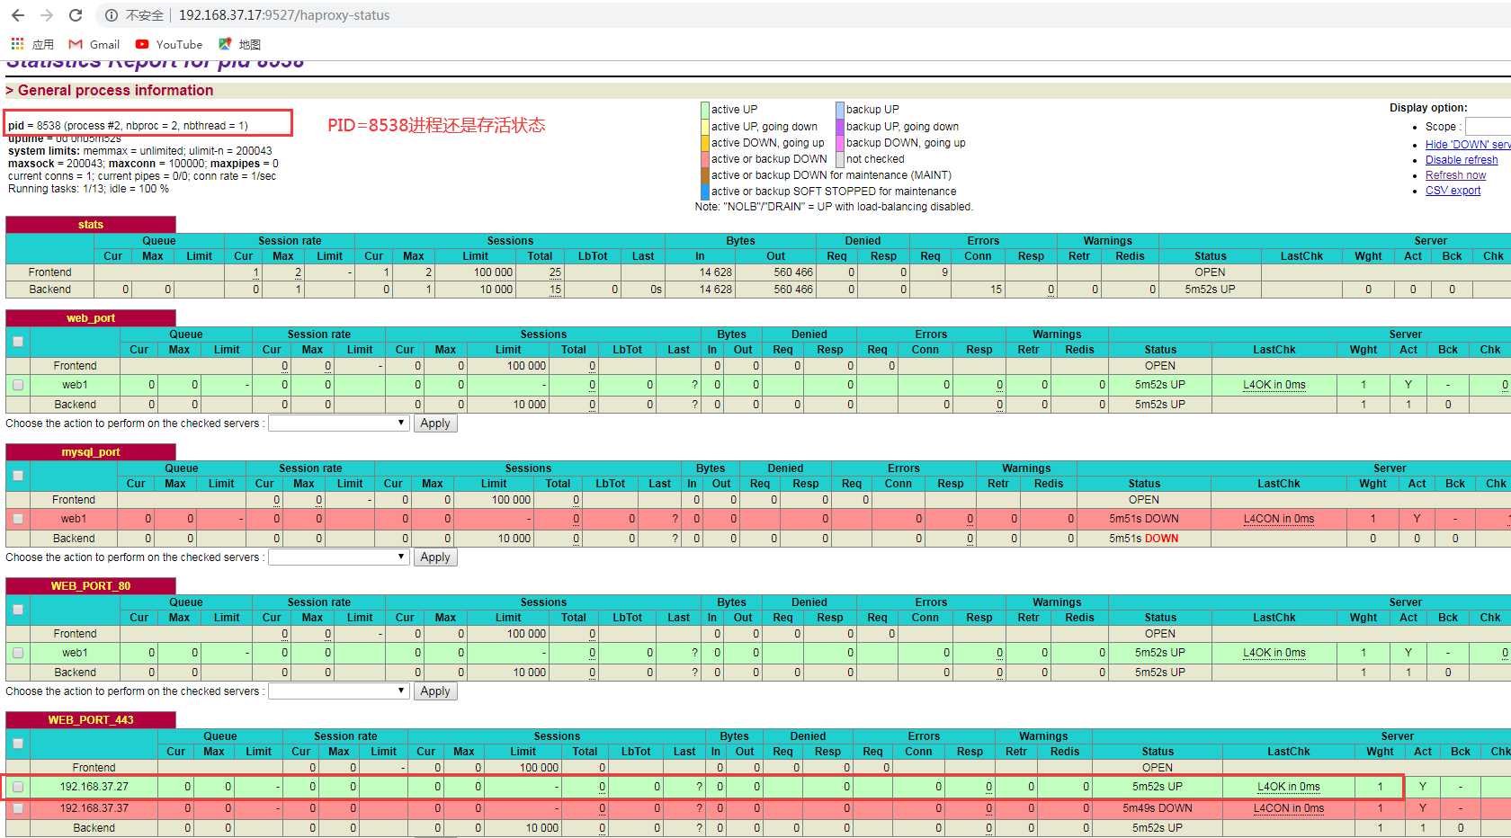Open the web_port action dropdown
The image size is (1511, 838).
[339, 423]
